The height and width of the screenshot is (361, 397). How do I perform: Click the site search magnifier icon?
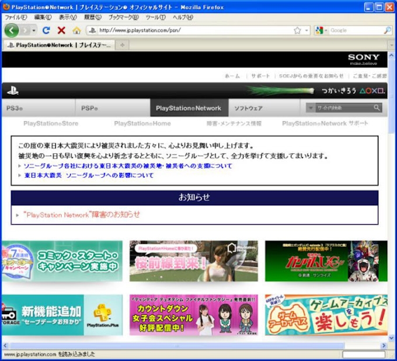click(377, 108)
